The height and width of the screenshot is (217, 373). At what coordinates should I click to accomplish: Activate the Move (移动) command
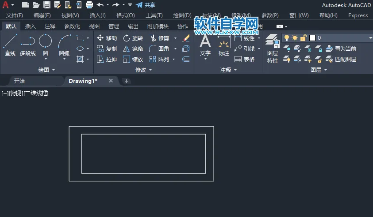[x=107, y=38]
